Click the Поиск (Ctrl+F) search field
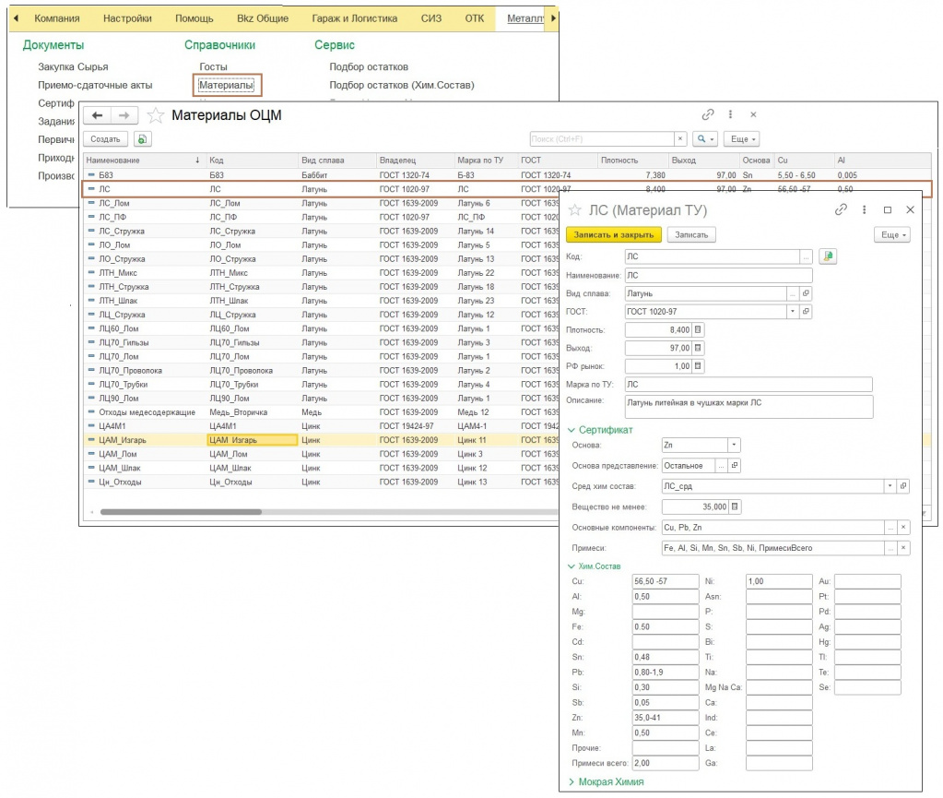Image resolution: width=943 pixels, height=798 pixels. pos(602,139)
